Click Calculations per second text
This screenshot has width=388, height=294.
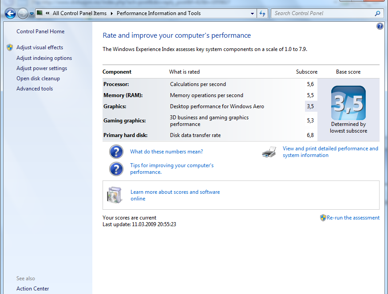pos(198,84)
